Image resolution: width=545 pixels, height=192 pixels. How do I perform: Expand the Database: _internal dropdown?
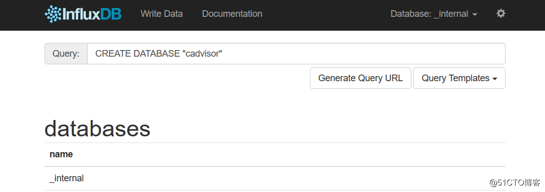(x=434, y=14)
